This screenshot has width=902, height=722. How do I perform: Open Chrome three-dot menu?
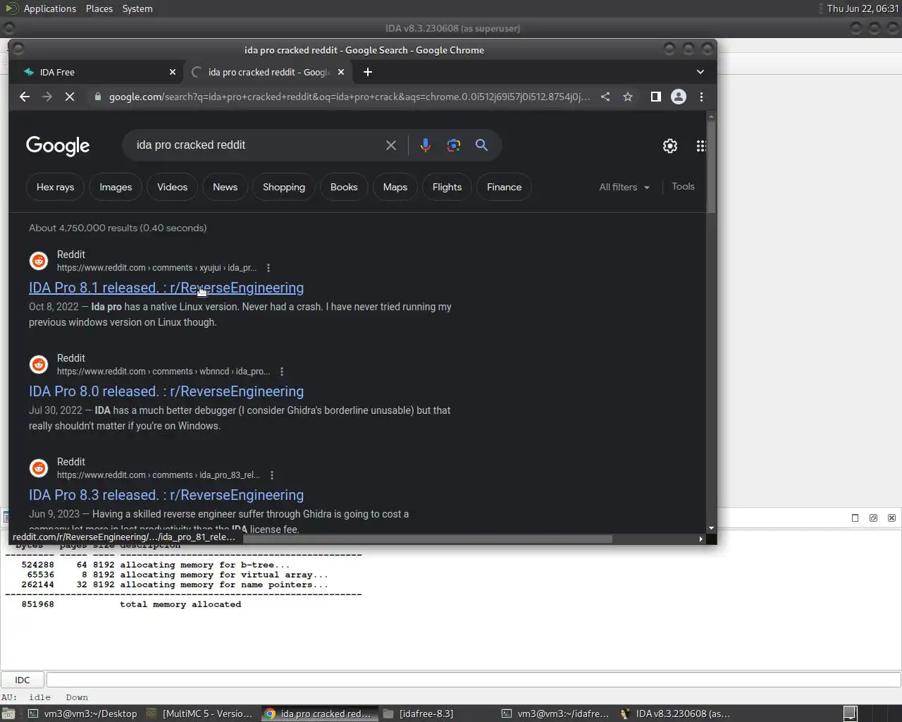pyautogui.click(x=701, y=97)
